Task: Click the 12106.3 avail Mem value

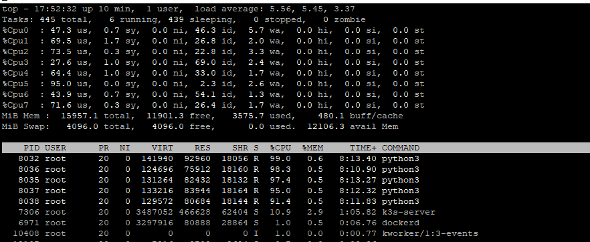Action: (x=326, y=126)
